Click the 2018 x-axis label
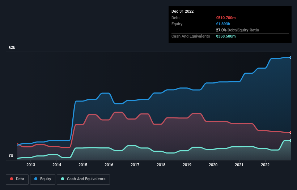The image size is (297, 190). tap(161, 165)
